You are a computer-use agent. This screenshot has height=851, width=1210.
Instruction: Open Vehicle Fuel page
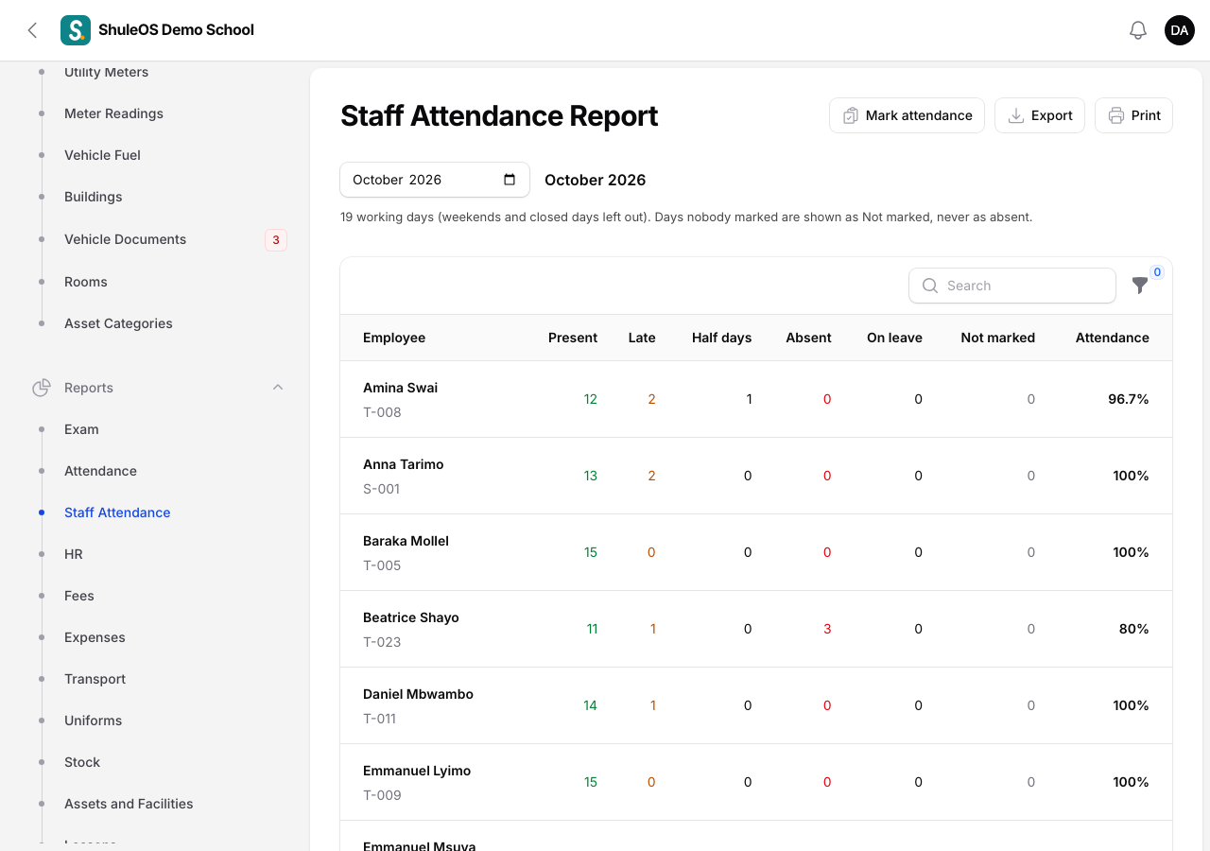(x=102, y=155)
